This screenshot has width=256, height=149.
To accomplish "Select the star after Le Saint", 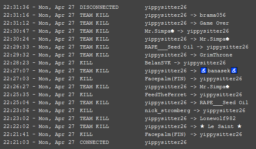I will (239, 126).
